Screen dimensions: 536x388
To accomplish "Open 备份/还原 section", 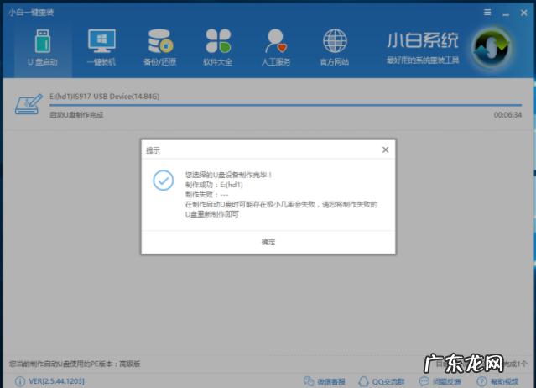I will [x=160, y=49].
